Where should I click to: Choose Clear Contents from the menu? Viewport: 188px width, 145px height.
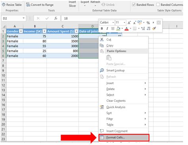pos(123,101)
